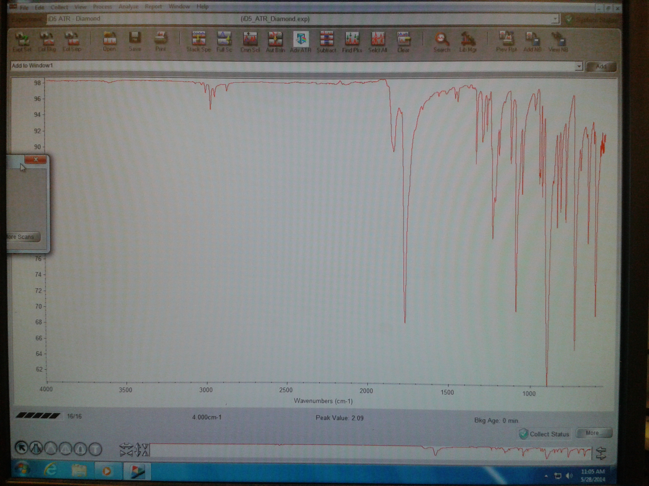Expand the Experiment iD5 ATR Diamond dropdown
649x486 pixels.
pos(555,19)
